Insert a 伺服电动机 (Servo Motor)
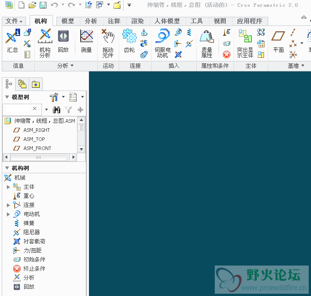 pos(162,44)
